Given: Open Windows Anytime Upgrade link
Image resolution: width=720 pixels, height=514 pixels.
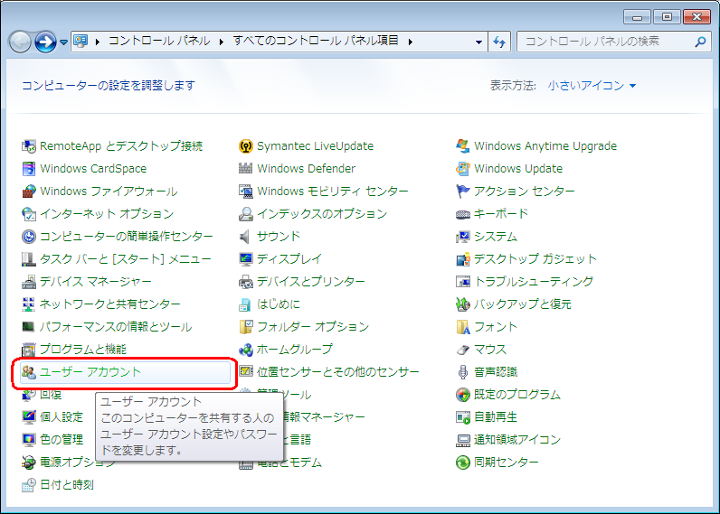Looking at the screenshot, I should (545, 146).
